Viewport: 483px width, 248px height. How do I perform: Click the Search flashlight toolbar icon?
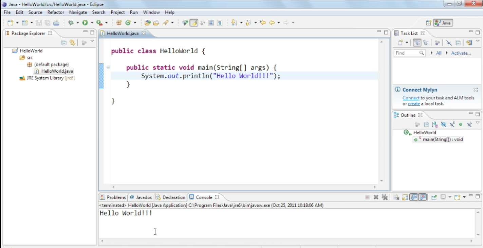165,23
